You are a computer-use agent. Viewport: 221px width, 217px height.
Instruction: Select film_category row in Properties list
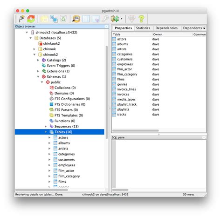tap(159, 75)
